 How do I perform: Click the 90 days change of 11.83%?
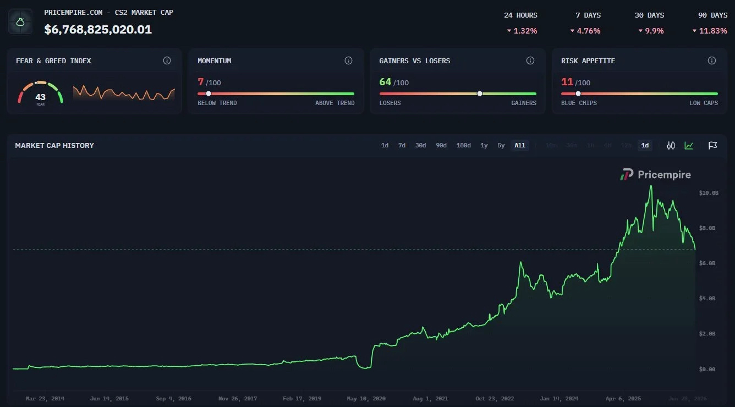tap(710, 31)
